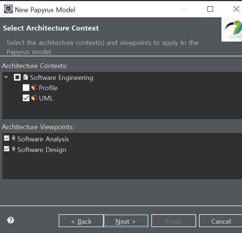242x233 pixels.
Task: Go to the previous page with Back
Action: [81, 221]
